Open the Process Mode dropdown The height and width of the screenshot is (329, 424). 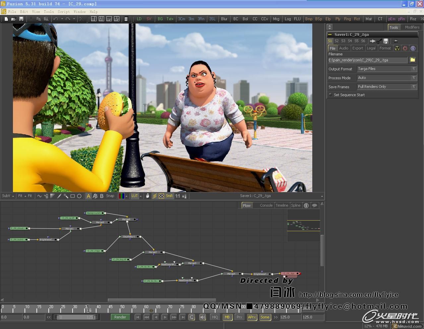pyautogui.click(x=387, y=78)
